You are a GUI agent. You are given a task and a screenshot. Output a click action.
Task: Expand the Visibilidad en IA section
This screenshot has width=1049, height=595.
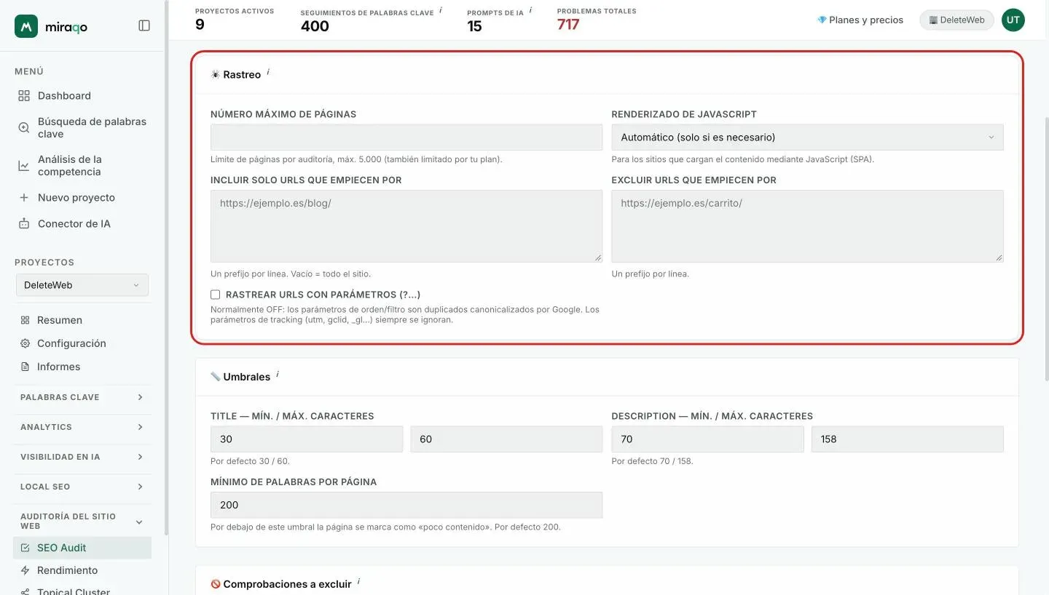[82, 457]
